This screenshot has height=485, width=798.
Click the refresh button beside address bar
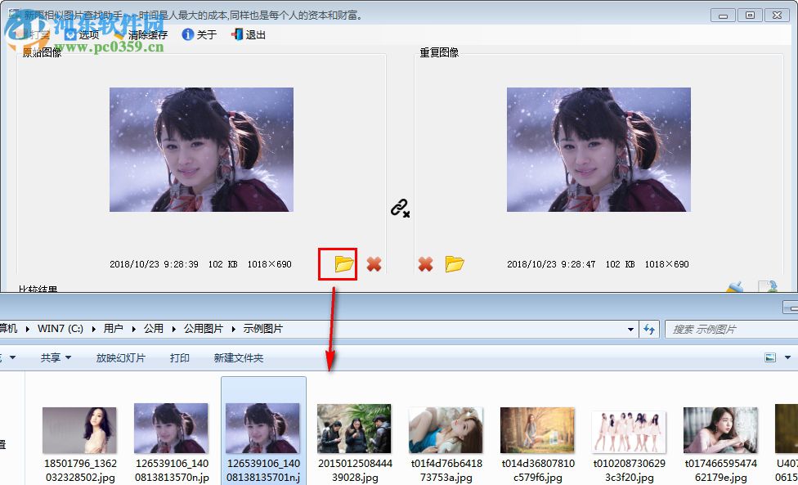[x=648, y=328]
